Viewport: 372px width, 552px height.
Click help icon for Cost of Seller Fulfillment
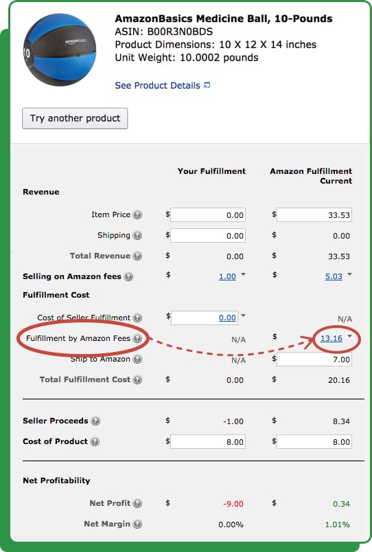(x=137, y=318)
